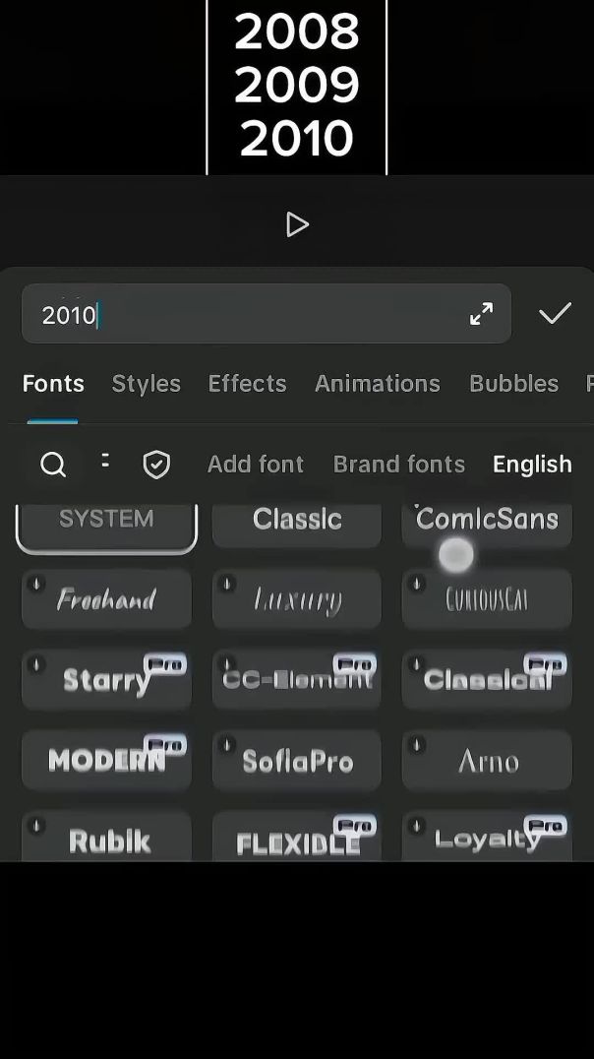Select the Luxury font option
594x1059 pixels.
(x=297, y=599)
